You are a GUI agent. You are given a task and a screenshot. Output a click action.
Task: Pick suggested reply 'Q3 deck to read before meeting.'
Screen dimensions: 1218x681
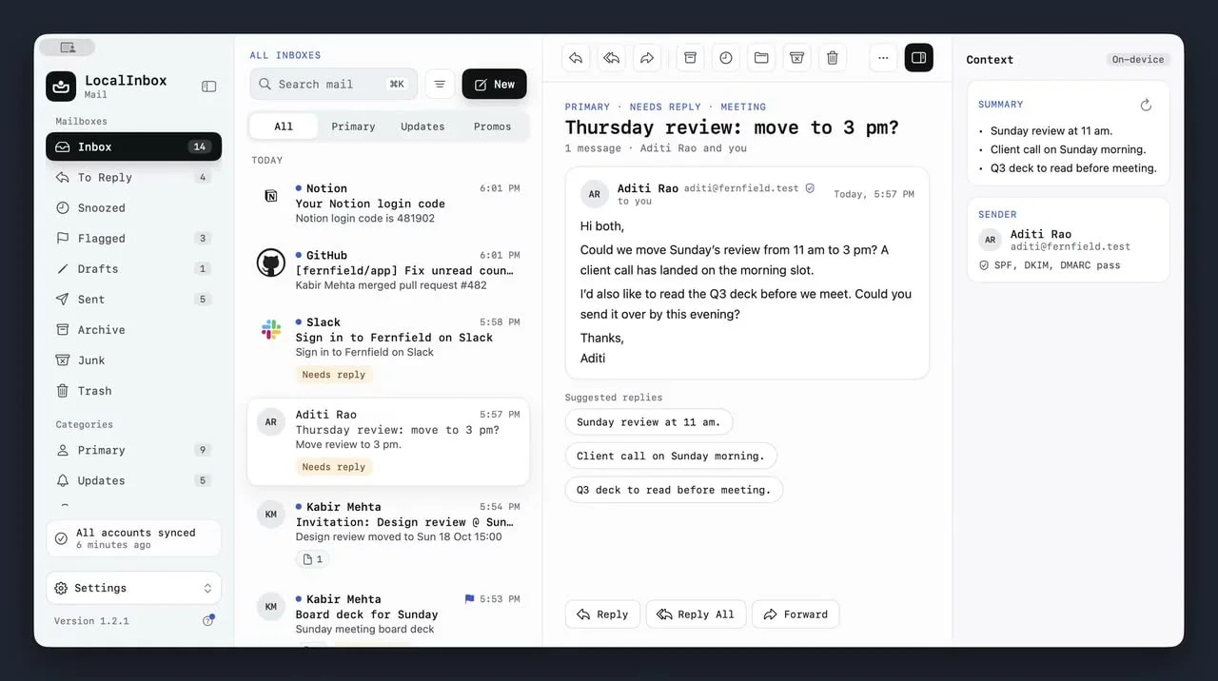(x=674, y=490)
